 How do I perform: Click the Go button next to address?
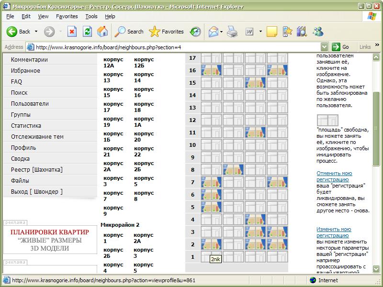(x=340, y=47)
